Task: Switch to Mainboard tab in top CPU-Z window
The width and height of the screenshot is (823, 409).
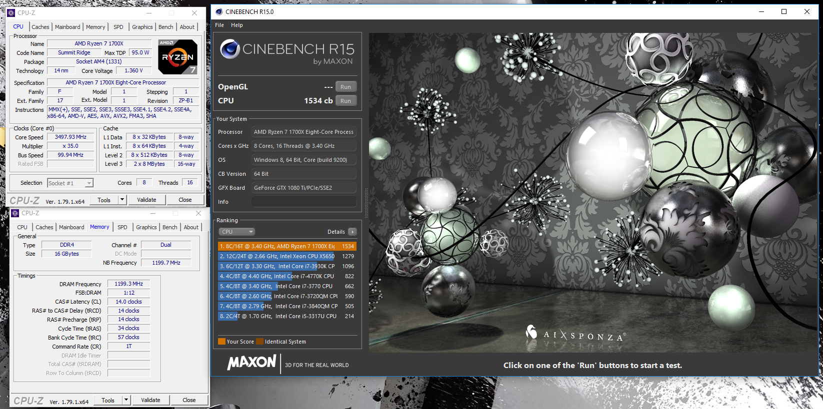Action: 67,27
